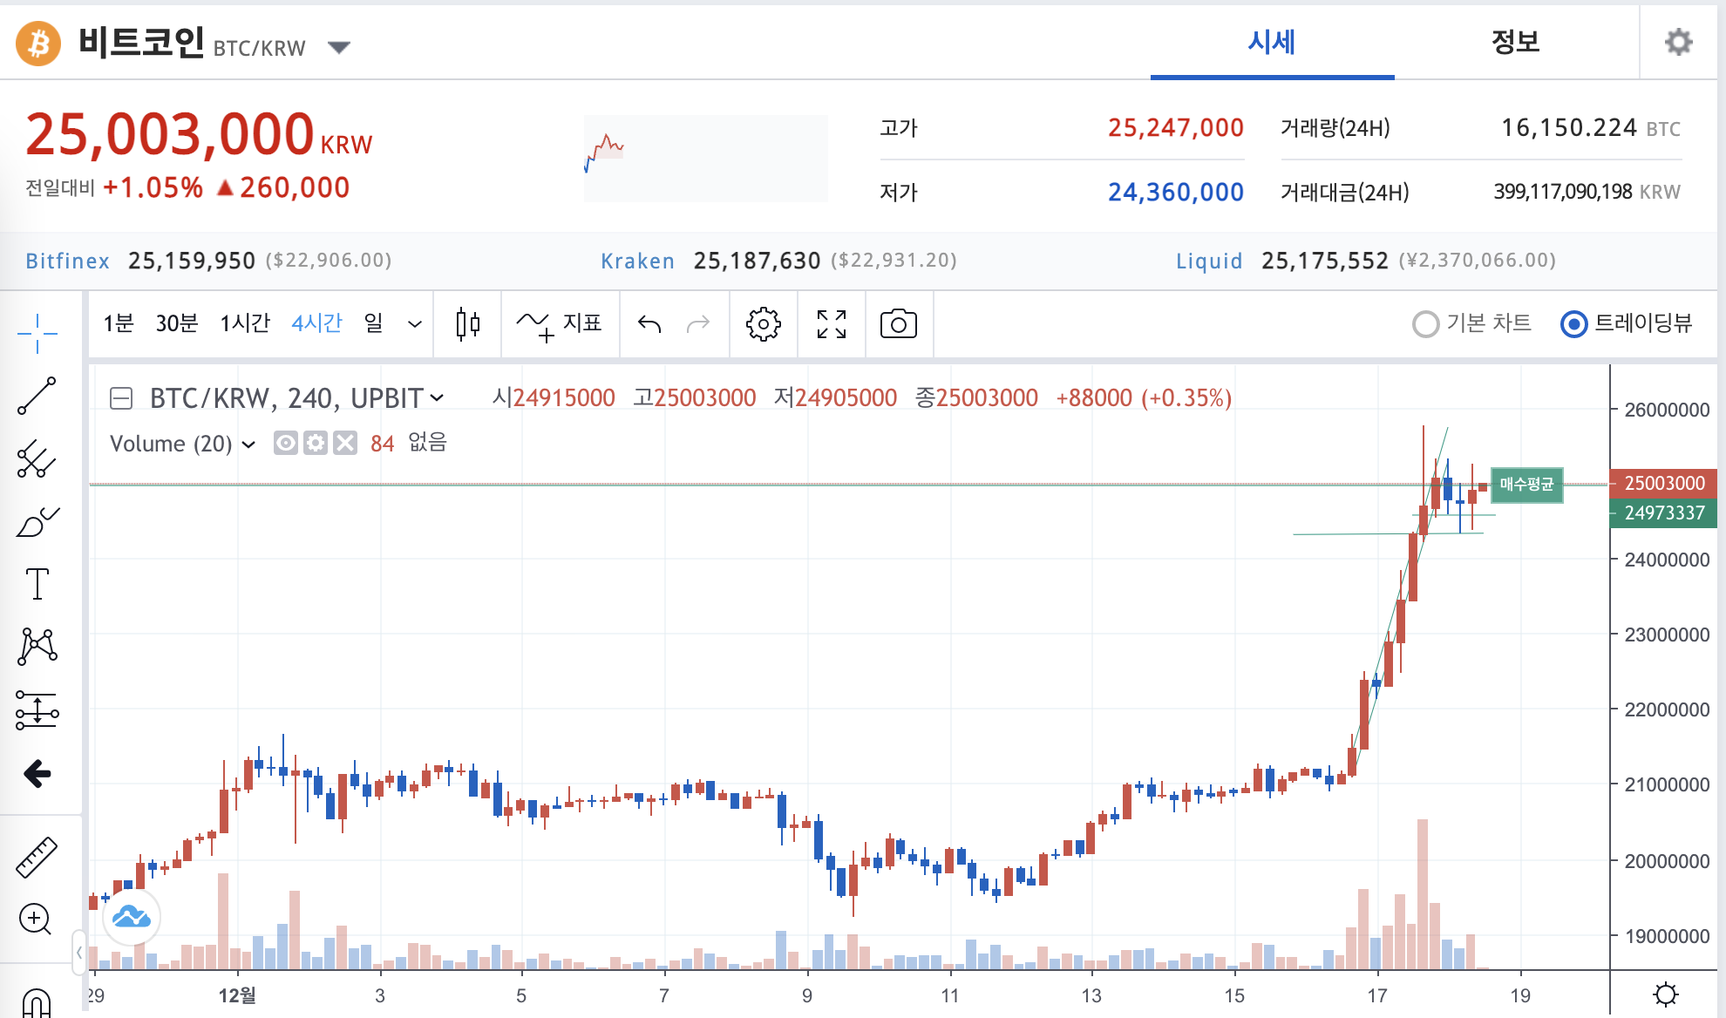Select the 기본 차트 radio option
This screenshot has height=1018, width=1726.
1425,324
